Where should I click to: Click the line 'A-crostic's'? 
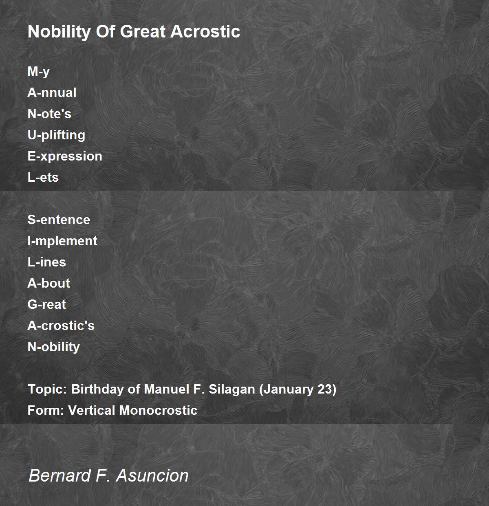pyautogui.click(x=61, y=326)
